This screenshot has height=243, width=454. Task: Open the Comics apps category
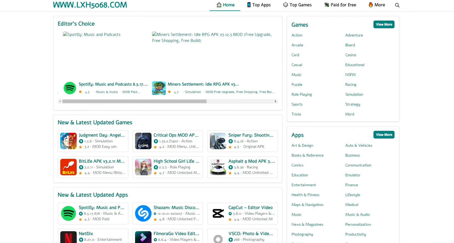297,165
